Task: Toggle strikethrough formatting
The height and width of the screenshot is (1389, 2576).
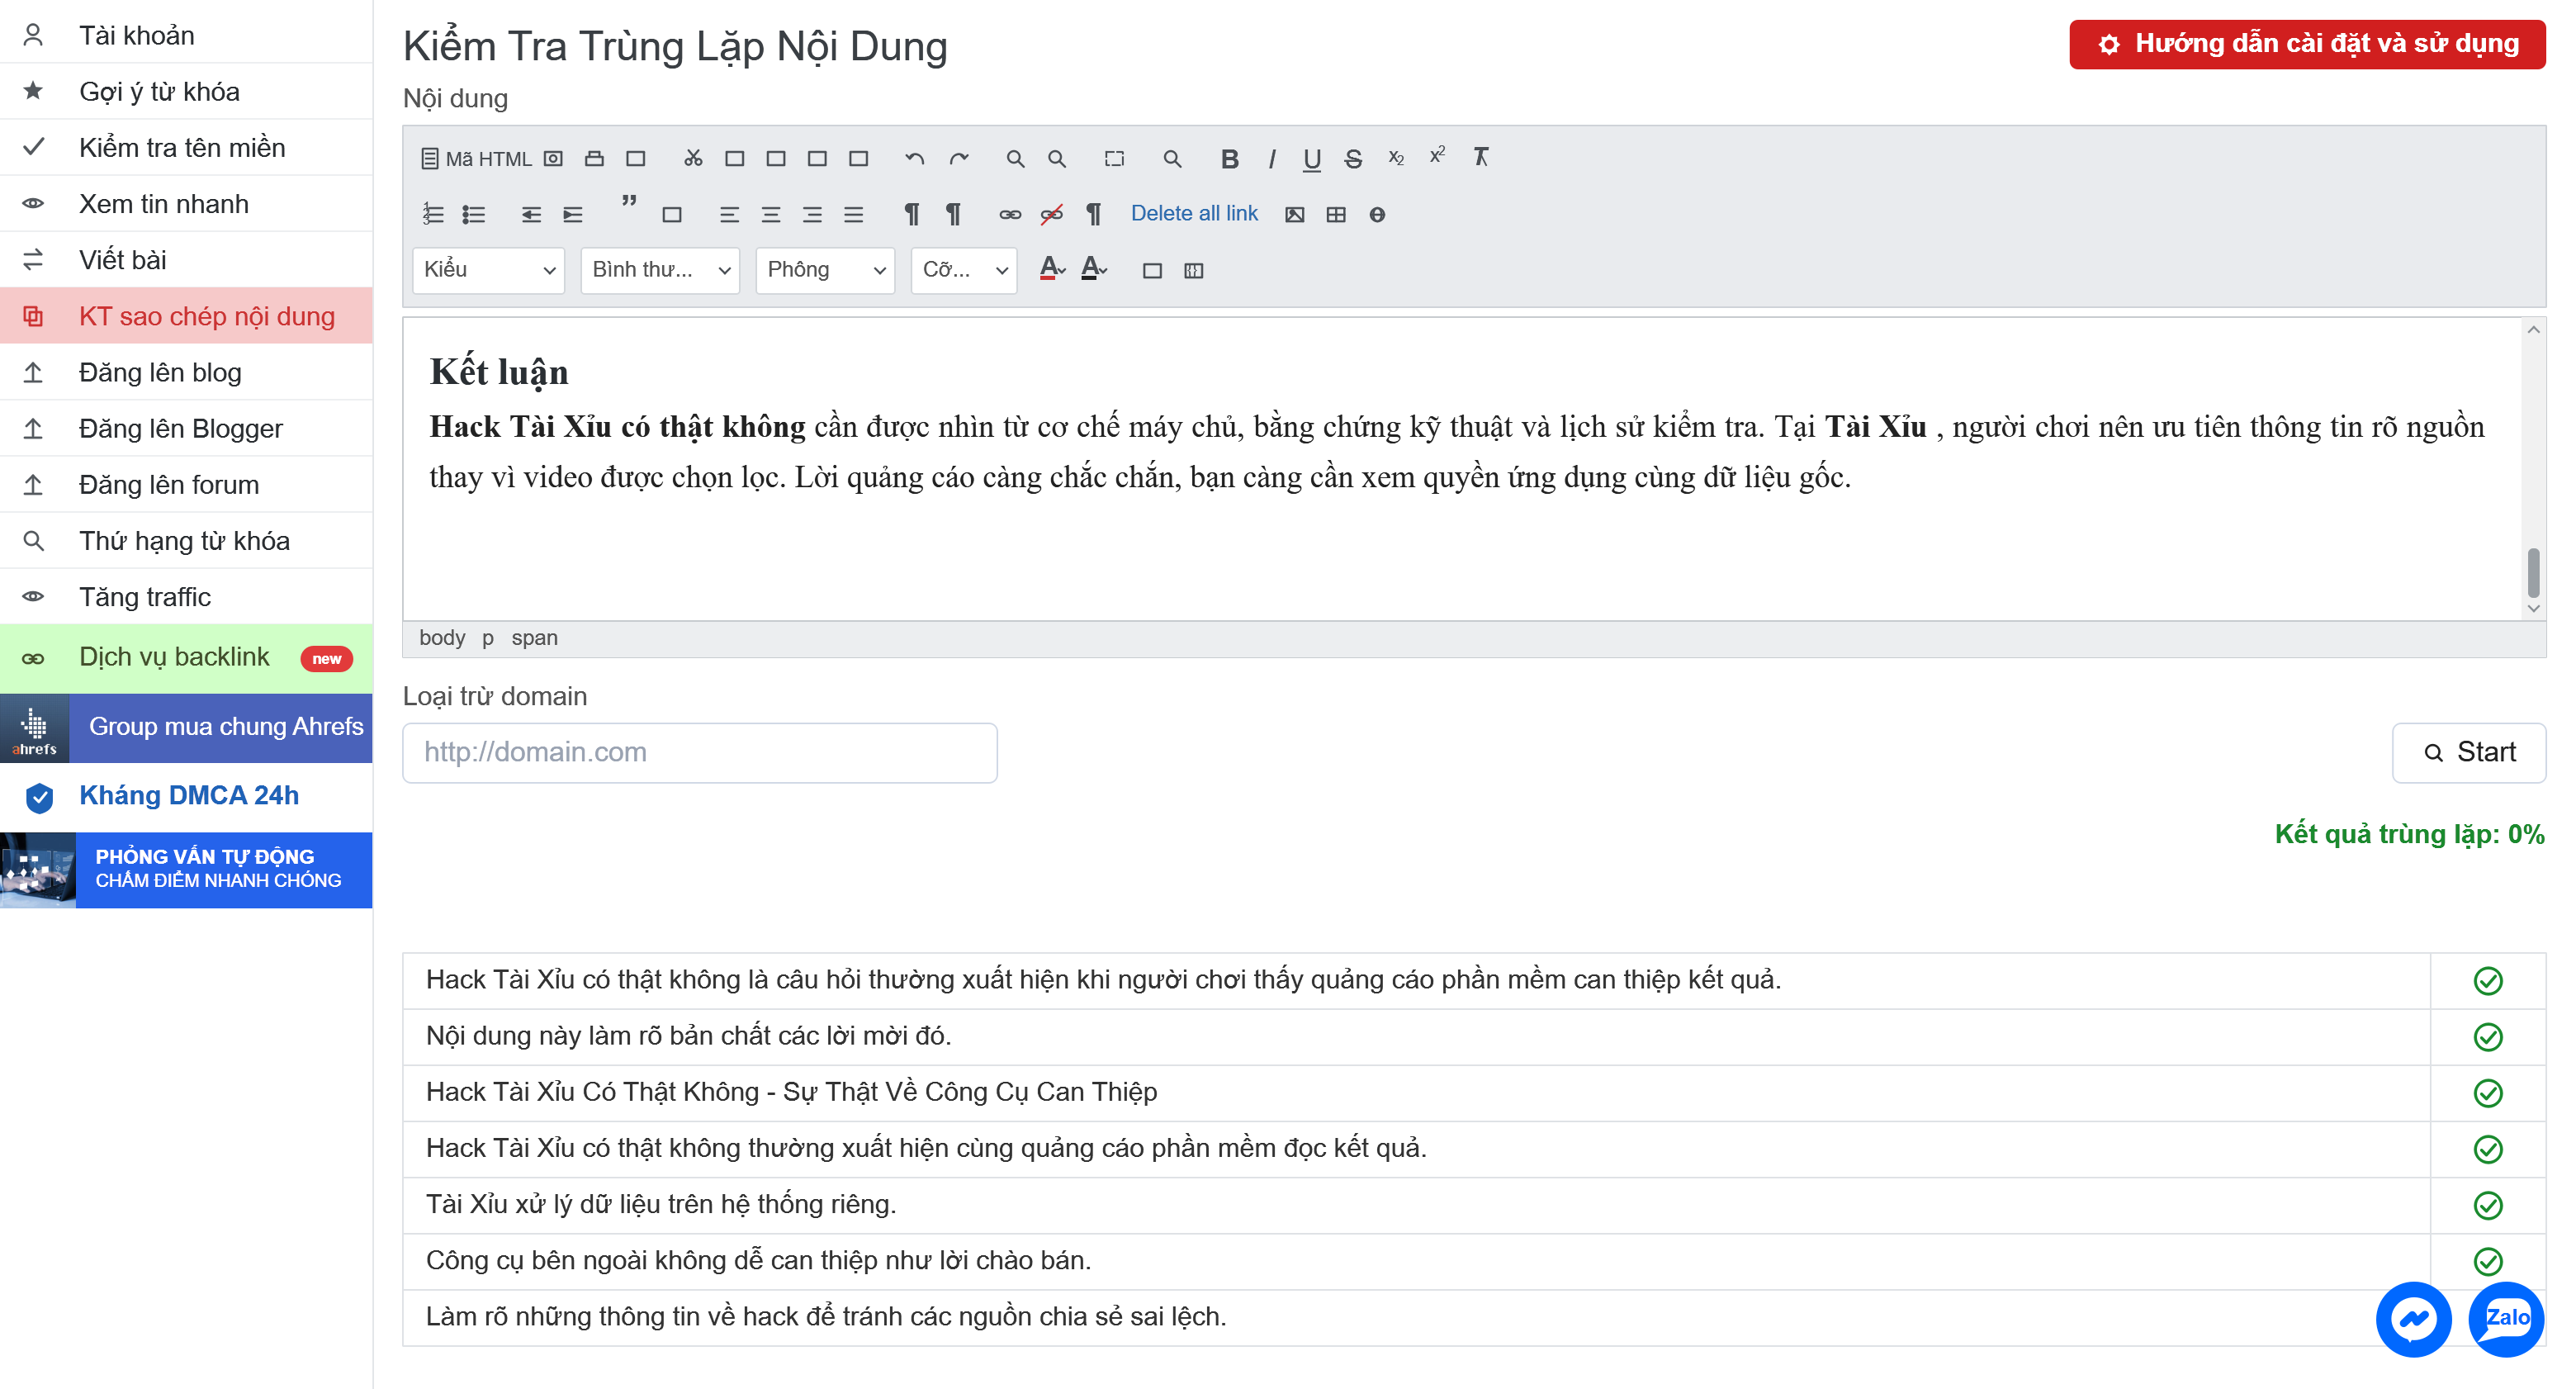Action: (x=1353, y=159)
